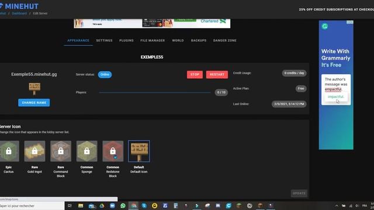Screen dimensions: 374x210
Task: Click the server sign icon above Change Name
Action: [34, 89]
